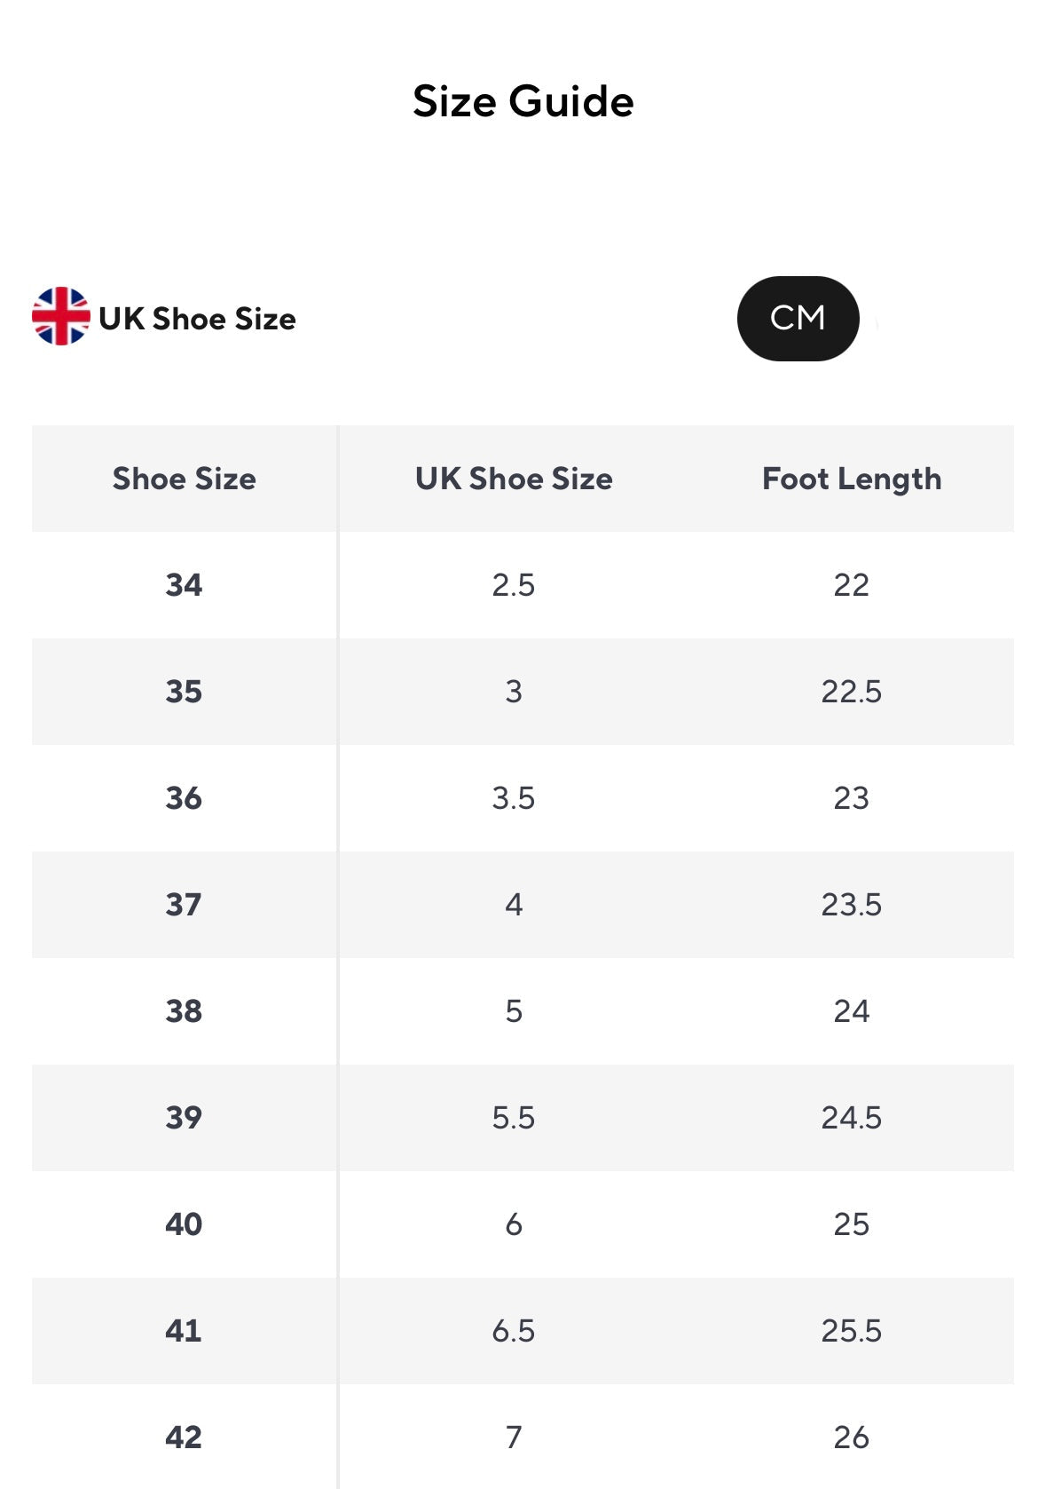The image size is (1046, 1489).
Task: Toggle the CM unit switch
Action: click(798, 318)
